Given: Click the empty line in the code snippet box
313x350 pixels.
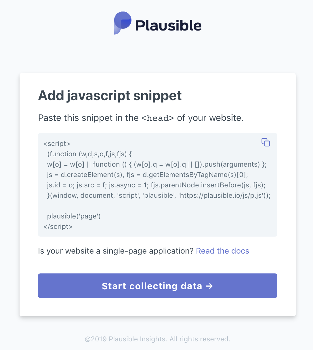Looking at the screenshot, I should pos(158,206).
